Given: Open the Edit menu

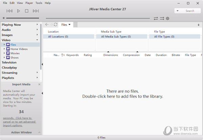Looking at the screenshot, I should [12, 3].
